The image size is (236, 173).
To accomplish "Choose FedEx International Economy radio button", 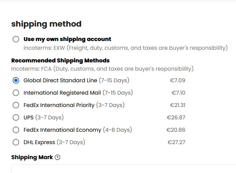I will (16, 130).
